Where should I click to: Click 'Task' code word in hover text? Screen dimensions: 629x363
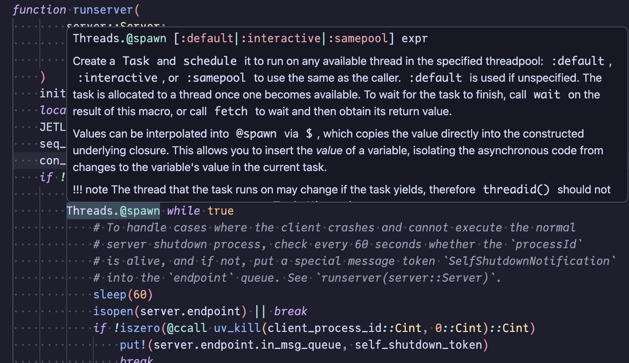(x=136, y=61)
